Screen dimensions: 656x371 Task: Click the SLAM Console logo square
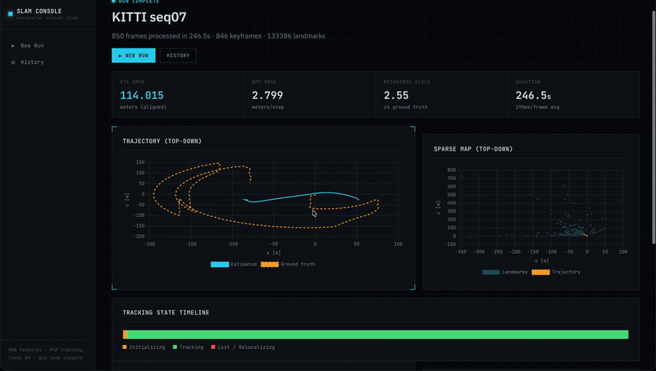(x=11, y=14)
